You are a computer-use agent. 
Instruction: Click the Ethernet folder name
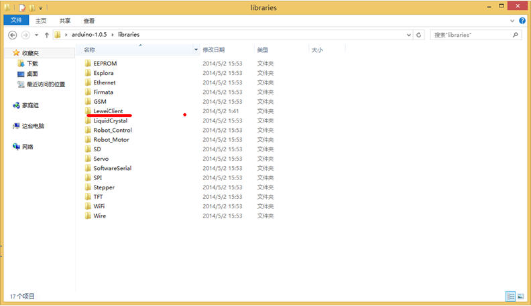(105, 82)
